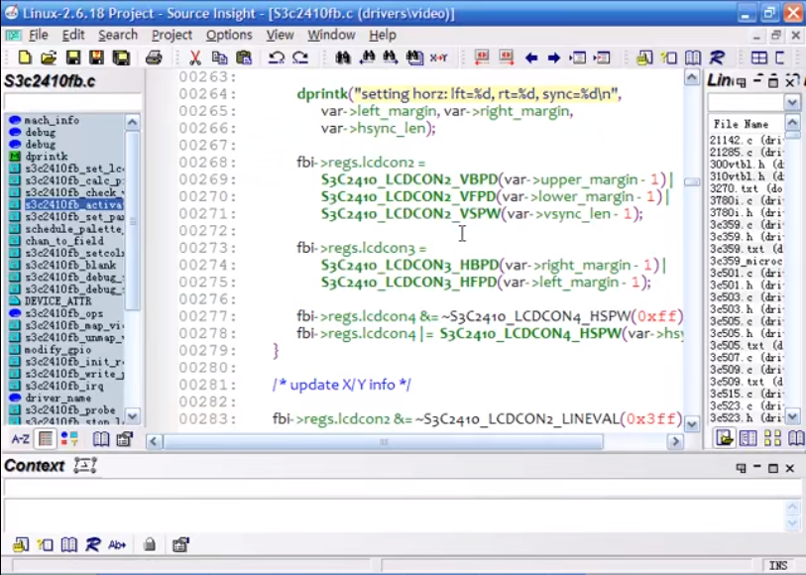Open the Edit menu
This screenshot has width=806, height=575.
(73, 35)
